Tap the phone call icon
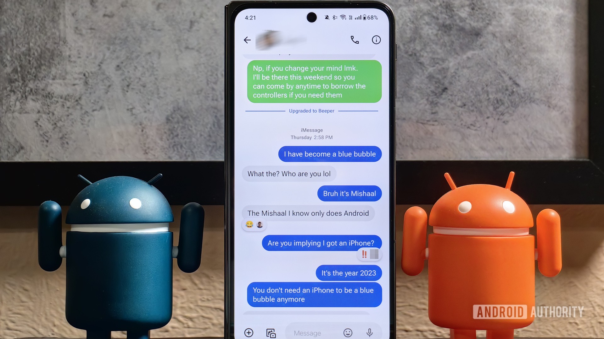Screen dimensions: 604x339 [354, 40]
